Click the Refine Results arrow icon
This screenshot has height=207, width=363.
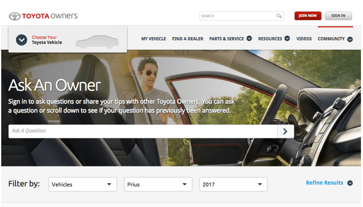coord(350,183)
